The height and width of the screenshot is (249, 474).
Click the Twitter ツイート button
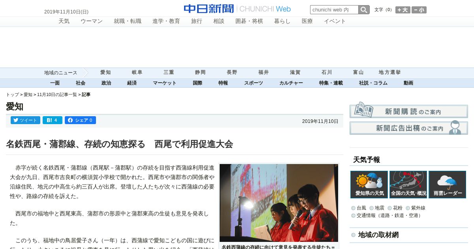tap(25, 120)
